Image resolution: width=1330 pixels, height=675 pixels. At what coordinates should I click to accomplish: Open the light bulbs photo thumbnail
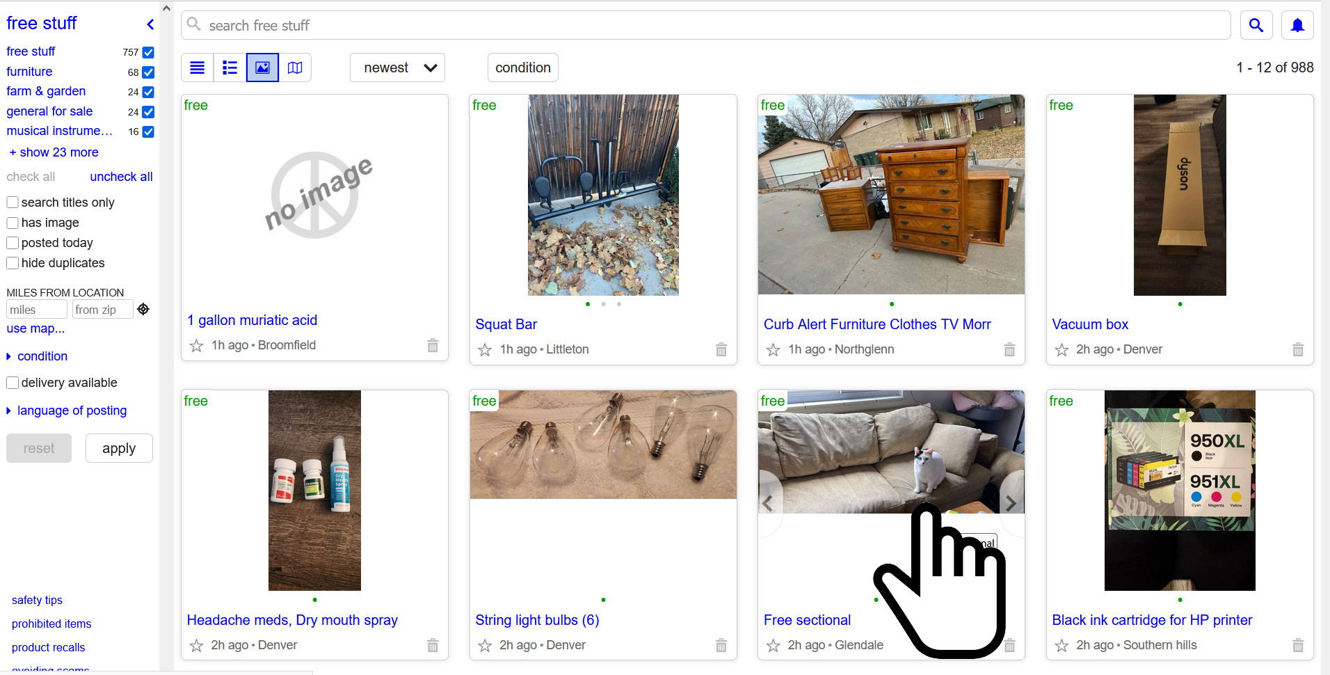603,445
